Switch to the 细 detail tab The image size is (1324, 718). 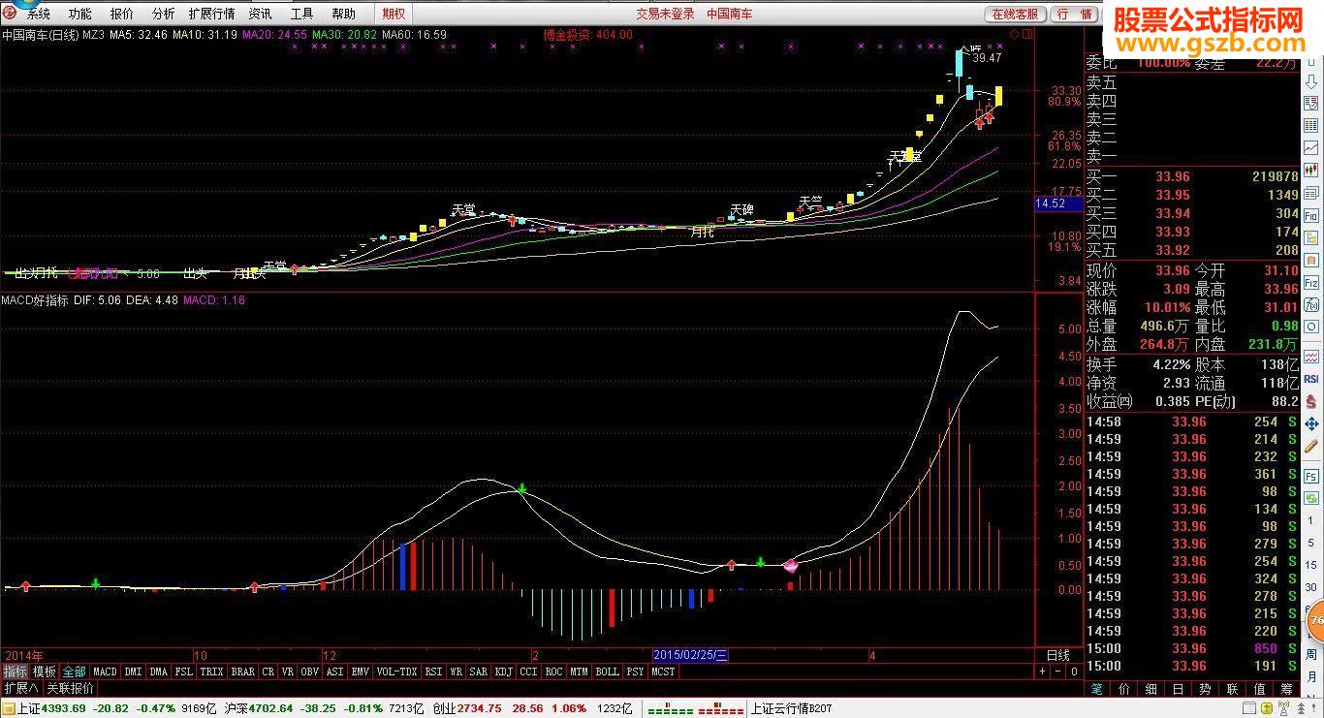tap(1151, 689)
